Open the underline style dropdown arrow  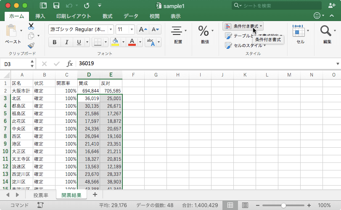(x=87, y=42)
